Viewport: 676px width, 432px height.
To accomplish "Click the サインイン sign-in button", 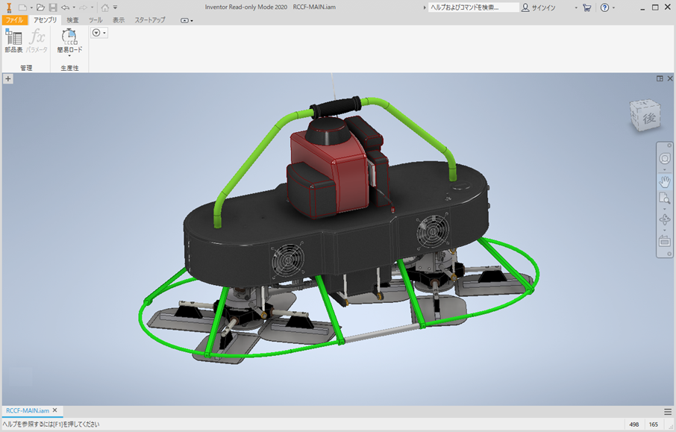I will [x=539, y=7].
